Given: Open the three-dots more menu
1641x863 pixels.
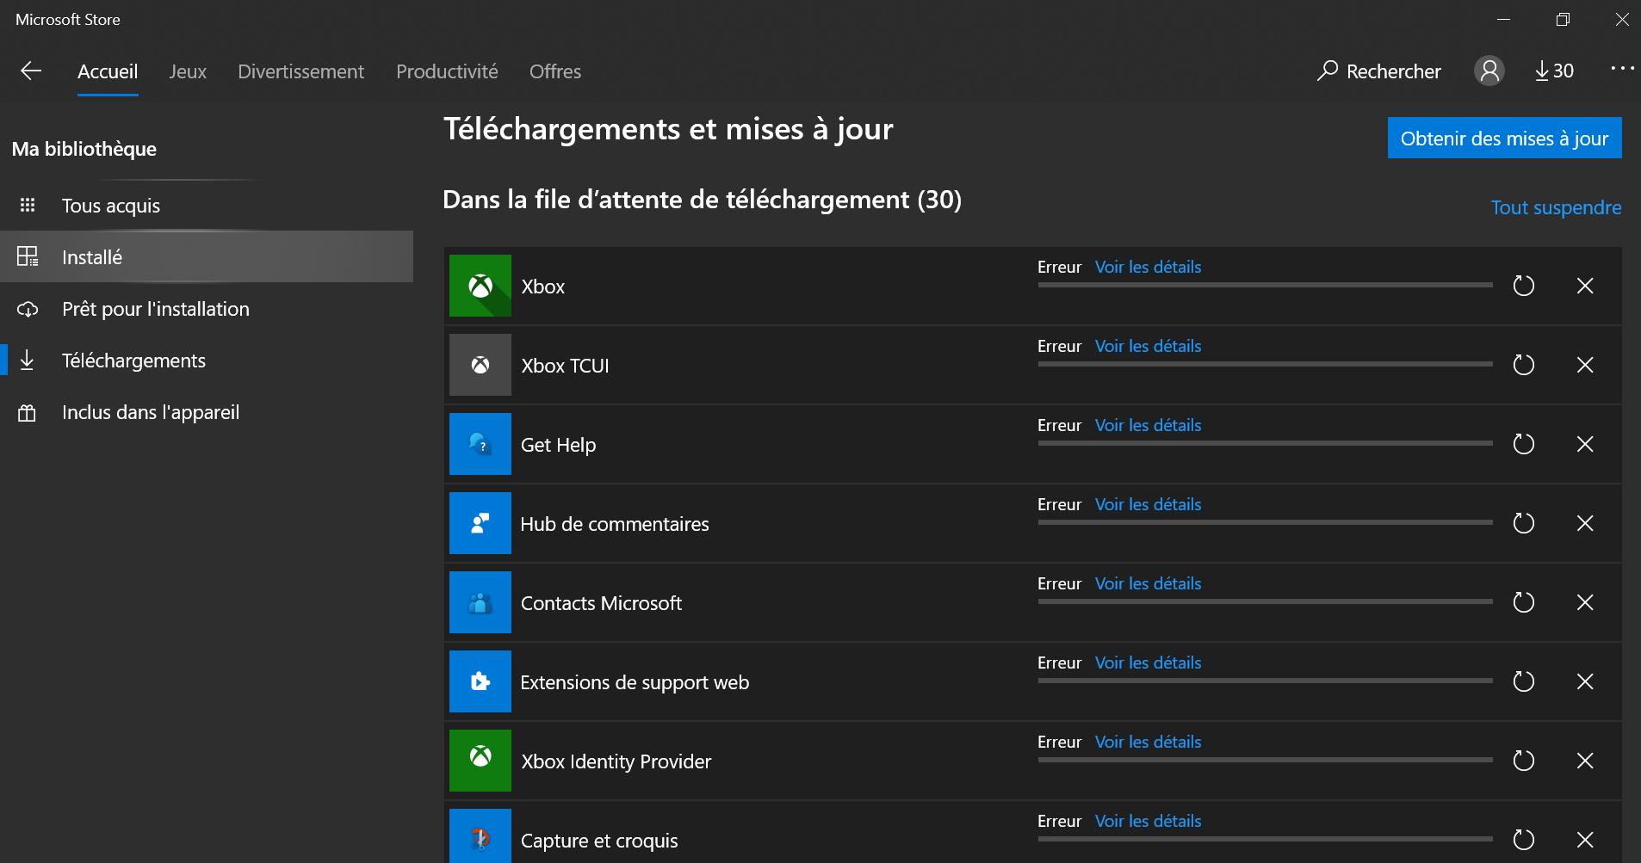Looking at the screenshot, I should tap(1622, 68).
